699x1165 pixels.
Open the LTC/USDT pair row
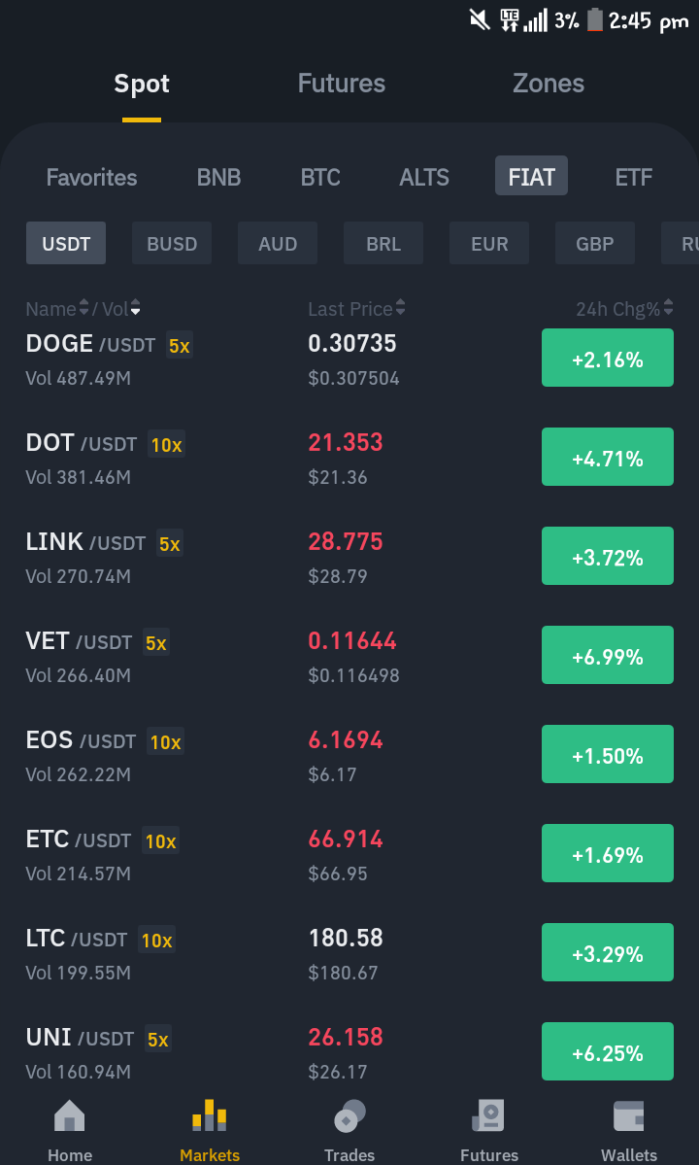(x=349, y=952)
